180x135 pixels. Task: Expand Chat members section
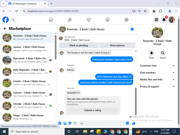pyautogui.click(x=157, y=73)
